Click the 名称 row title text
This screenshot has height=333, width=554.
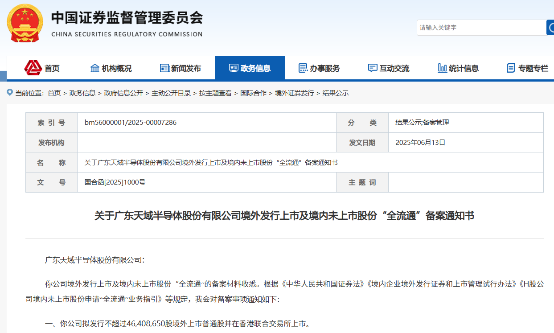tap(211, 163)
